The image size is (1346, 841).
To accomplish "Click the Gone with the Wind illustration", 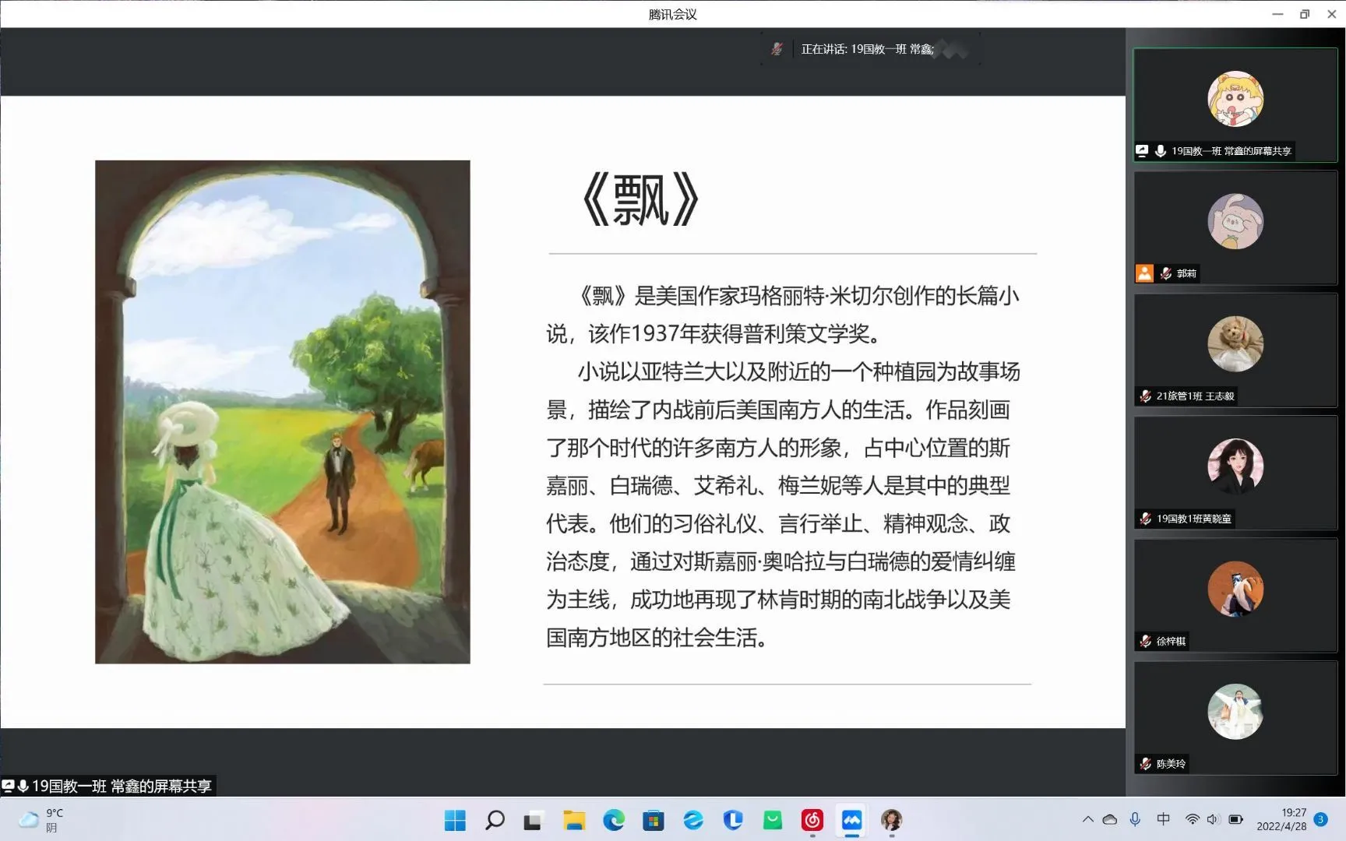I will coord(282,412).
